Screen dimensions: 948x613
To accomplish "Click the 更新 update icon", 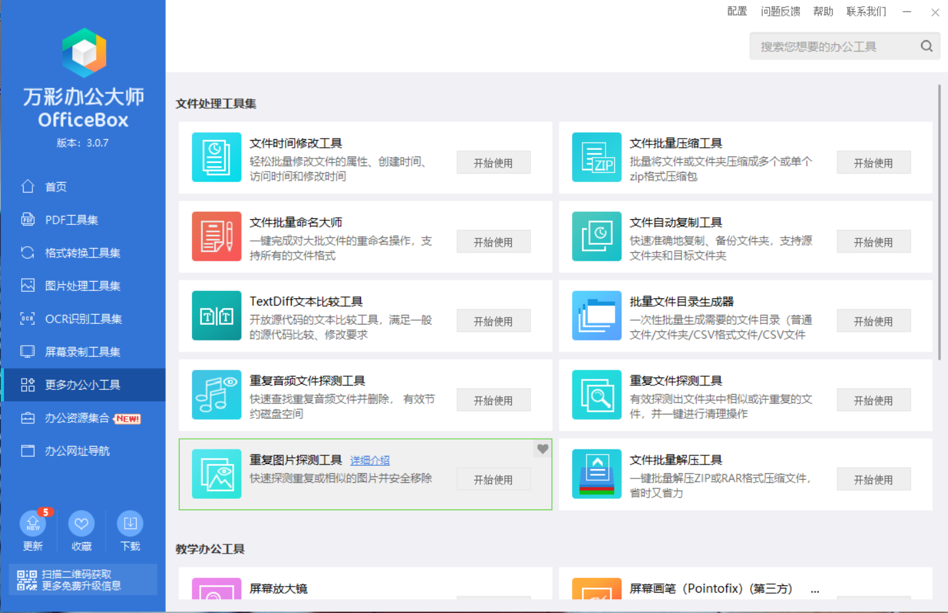I will [x=33, y=524].
